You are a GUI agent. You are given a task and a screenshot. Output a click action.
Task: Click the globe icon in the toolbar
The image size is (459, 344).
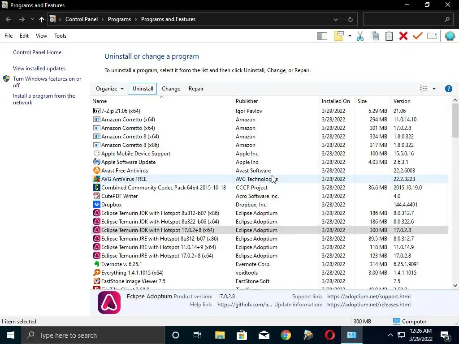(450, 36)
